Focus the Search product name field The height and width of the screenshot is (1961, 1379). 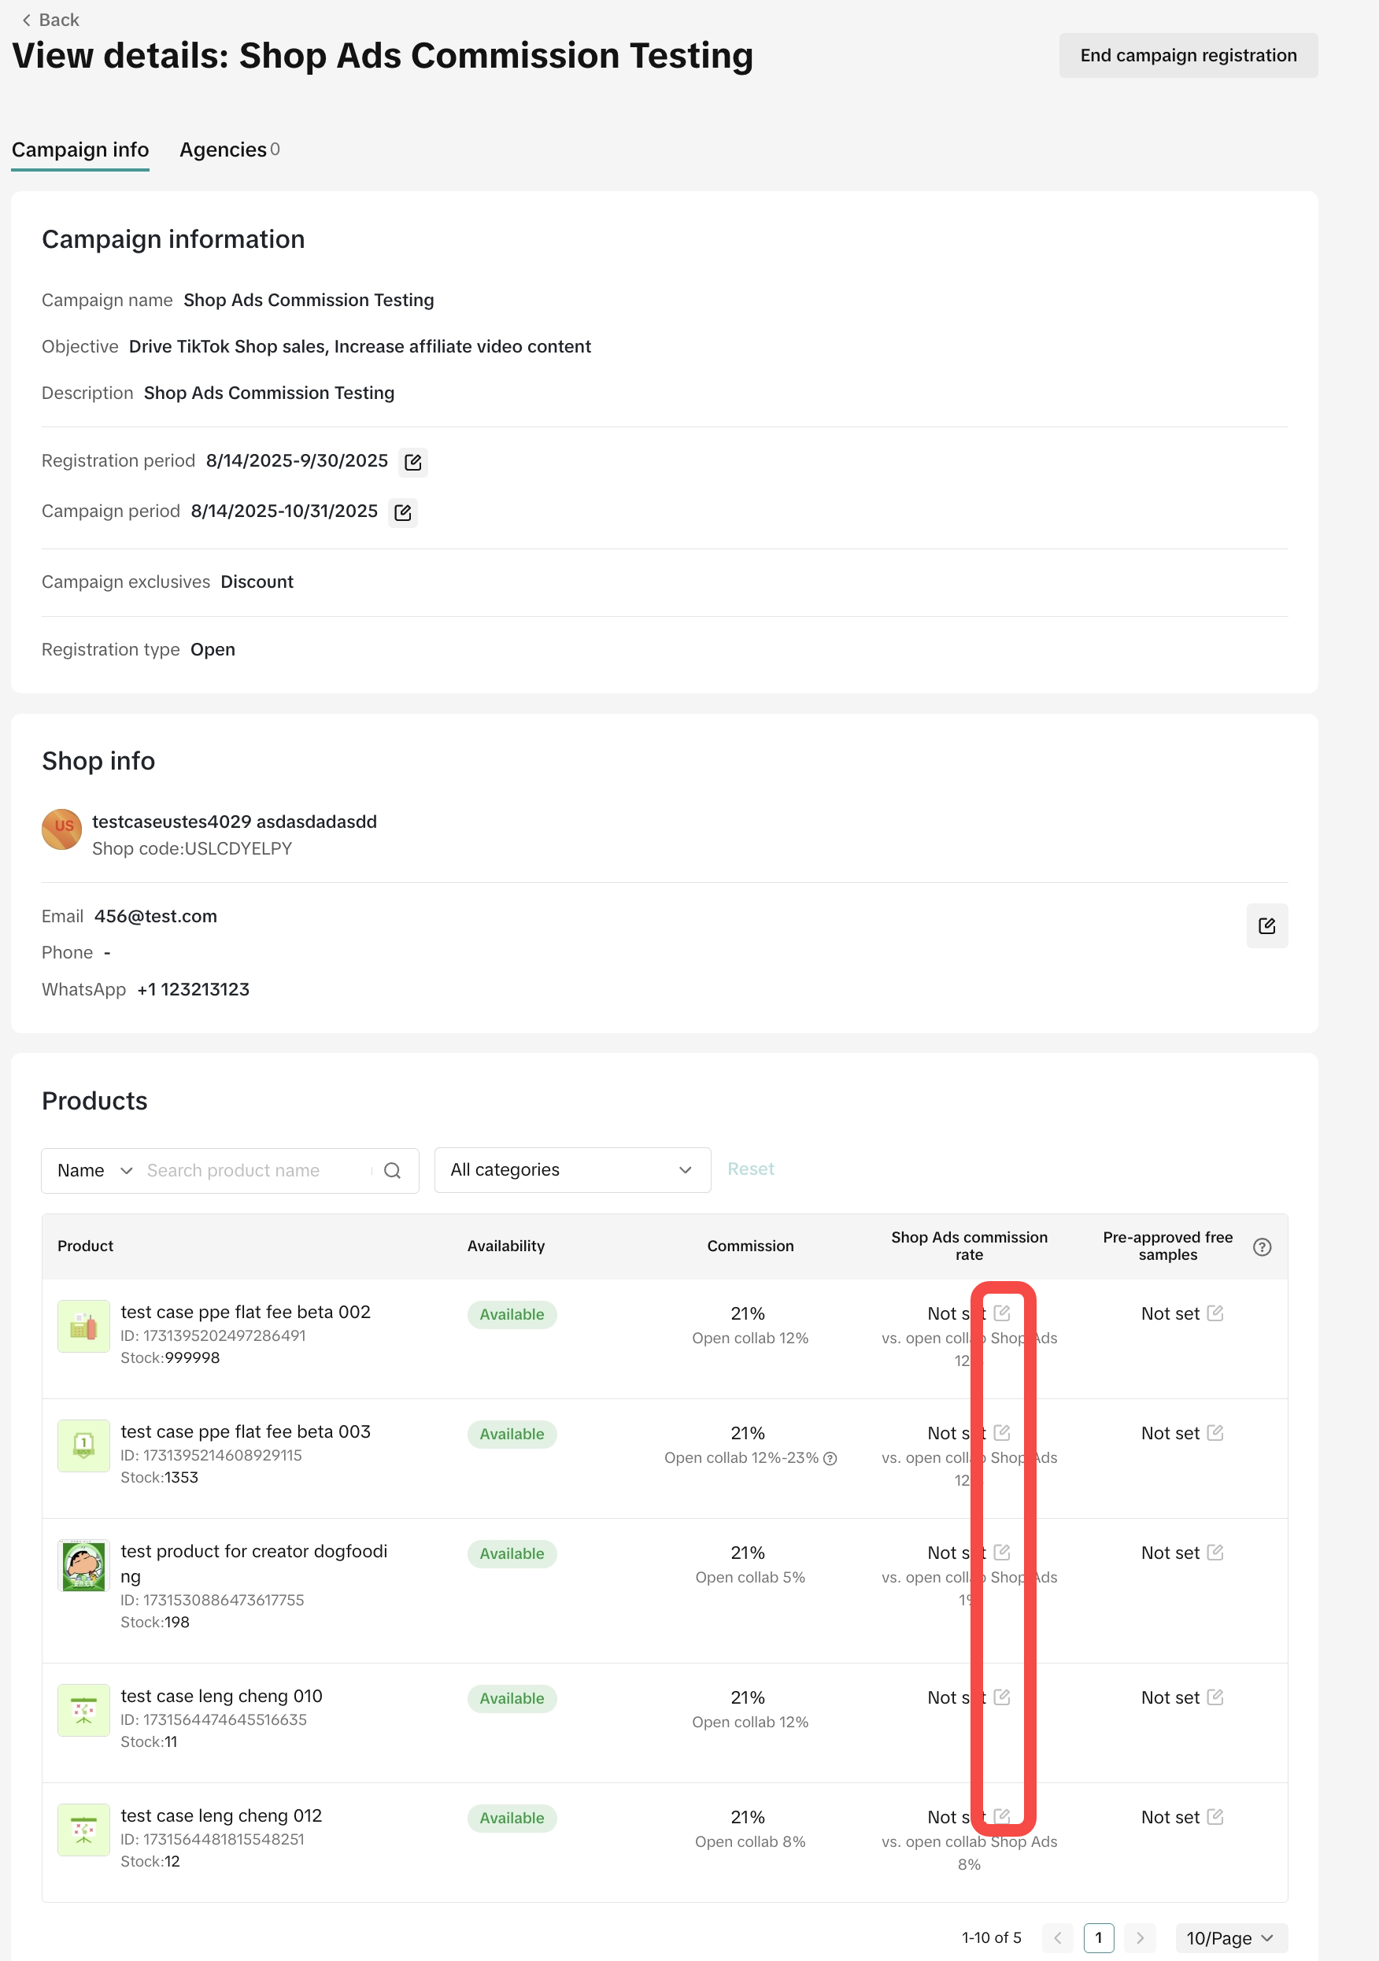point(257,1170)
